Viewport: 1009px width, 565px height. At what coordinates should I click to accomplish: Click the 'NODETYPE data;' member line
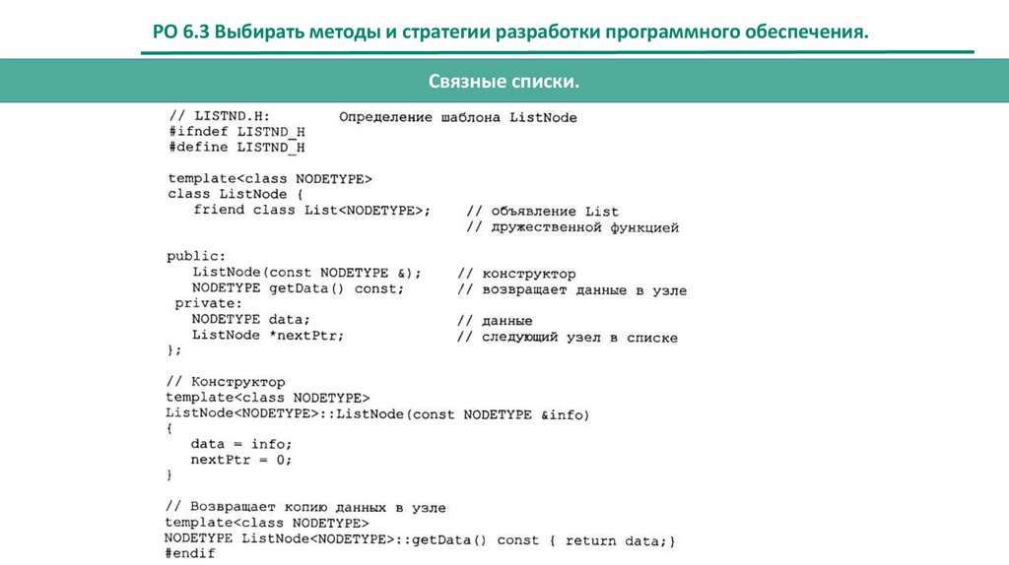tap(251, 320)
